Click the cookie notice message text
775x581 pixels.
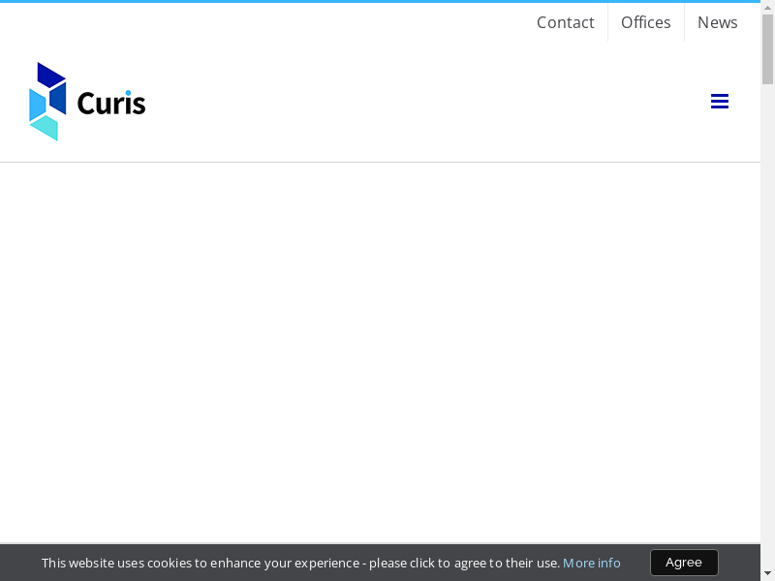300,563
